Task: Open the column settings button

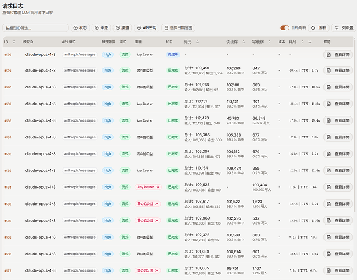Action: (344, 28)
